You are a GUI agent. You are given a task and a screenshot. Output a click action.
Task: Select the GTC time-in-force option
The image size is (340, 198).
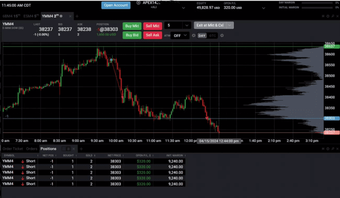click(212, 36)
